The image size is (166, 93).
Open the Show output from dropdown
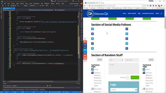coord(25,86)
